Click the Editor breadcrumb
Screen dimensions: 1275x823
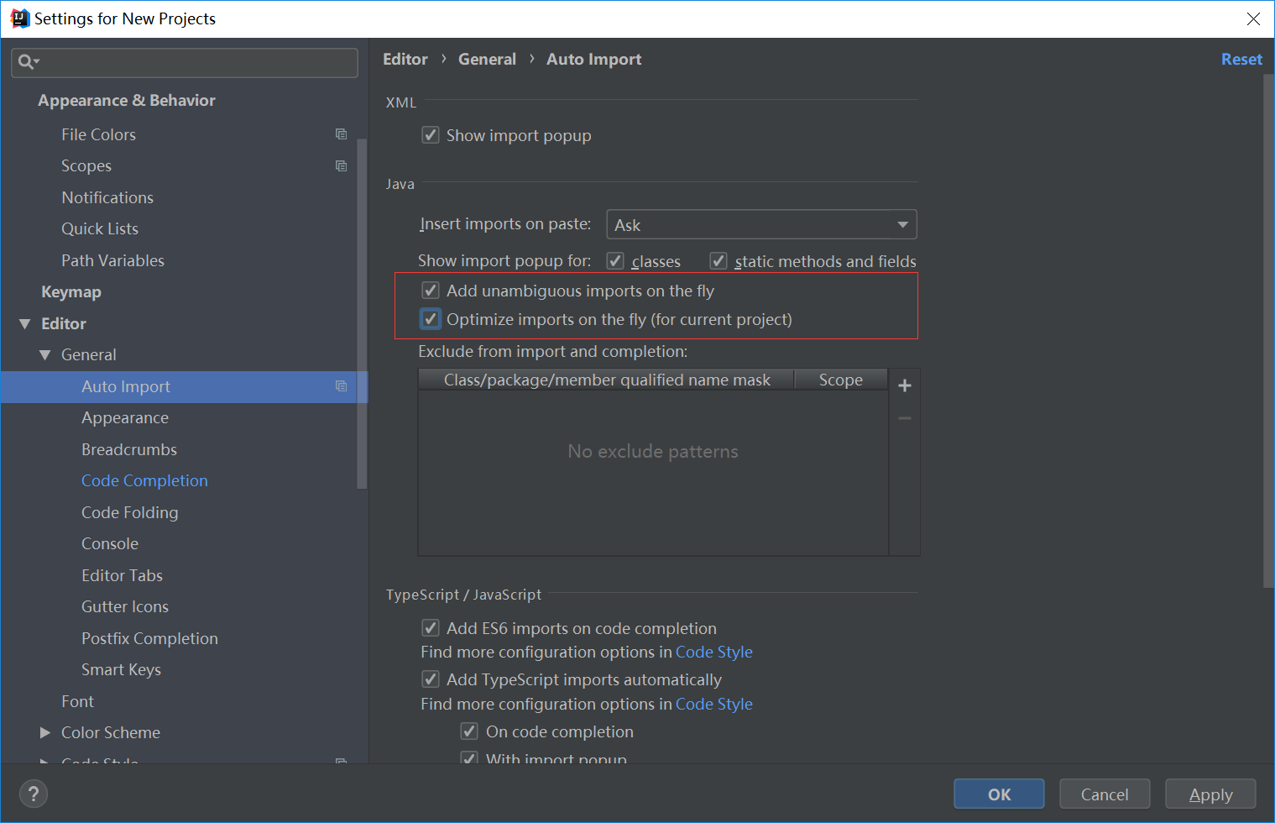(x=405, y=59)
